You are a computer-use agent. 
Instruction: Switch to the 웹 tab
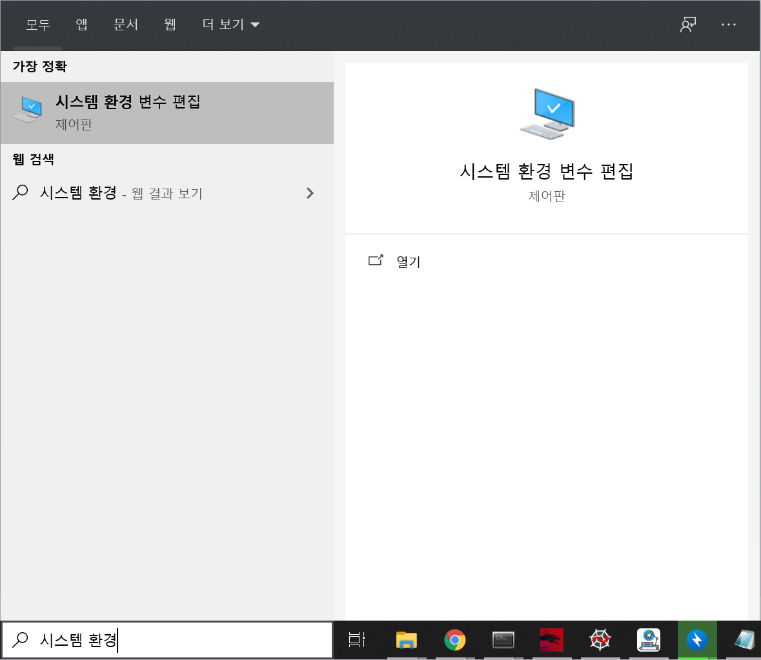pos(170,25)
